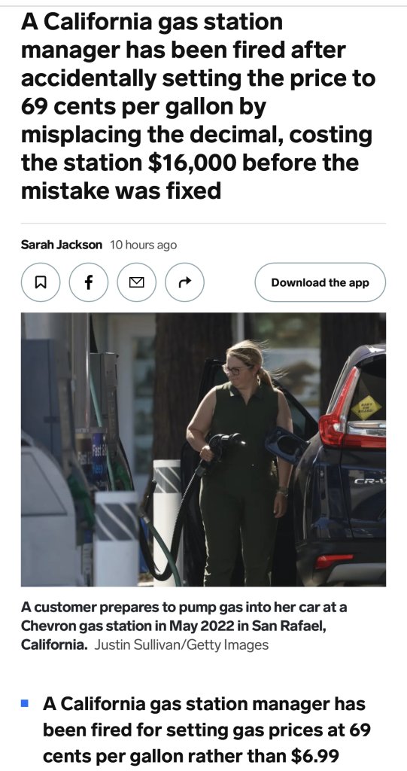This screenshot has height=771, width=407.
Task: Bookmark this article with the save icon
Action: point(41,282)
